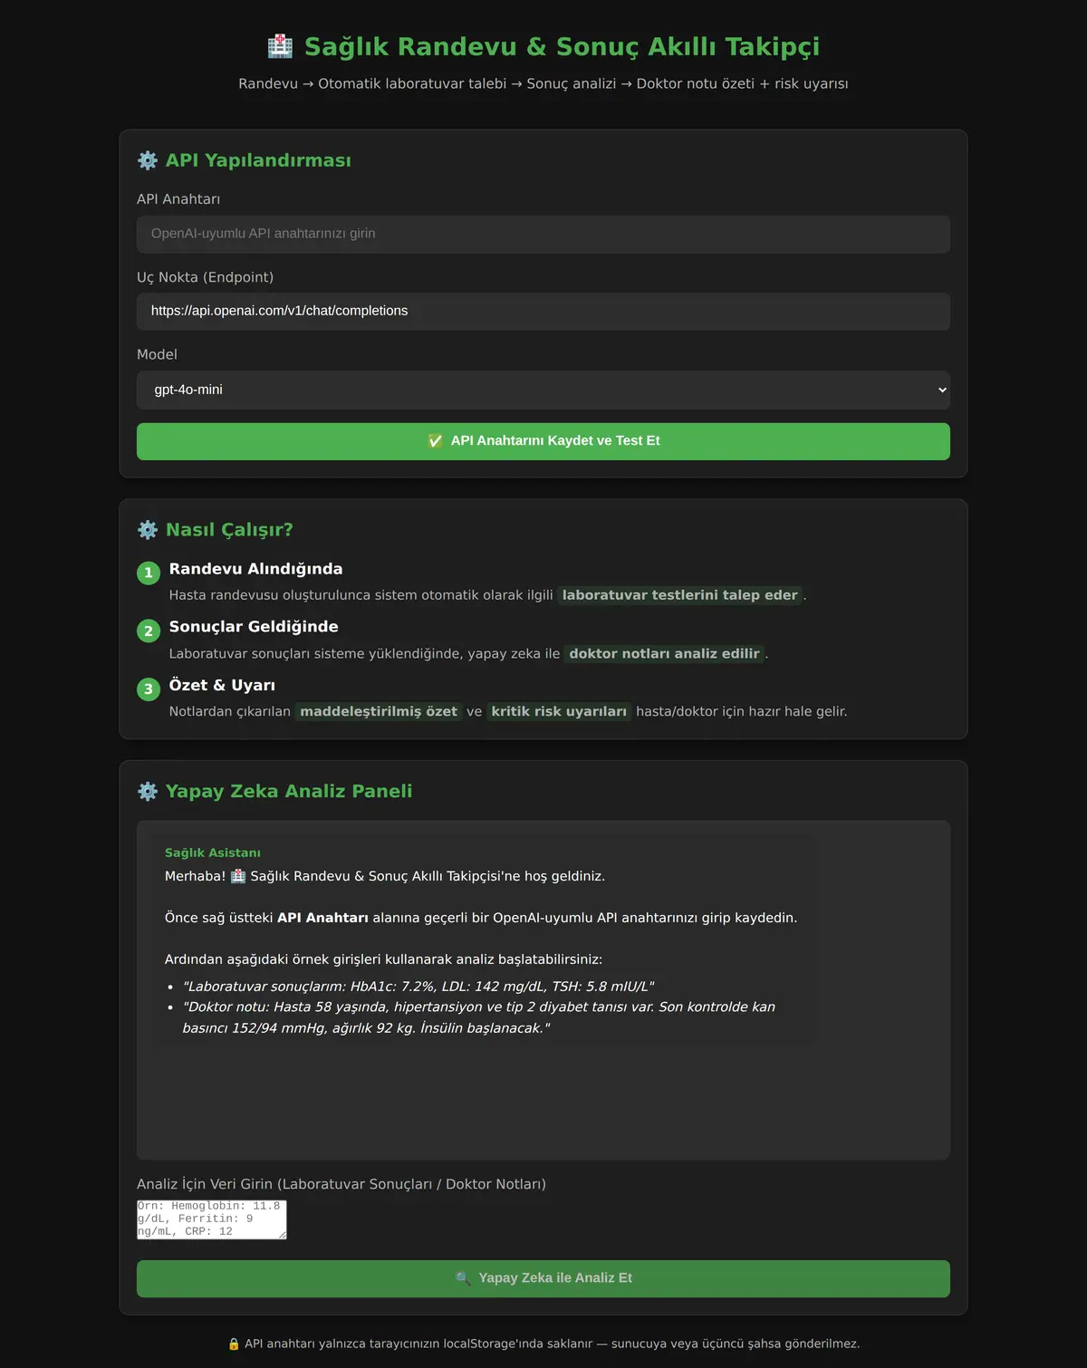Click step number 1 badge
Viewport: 1087px width, 1368px height.
pos(149,573)
